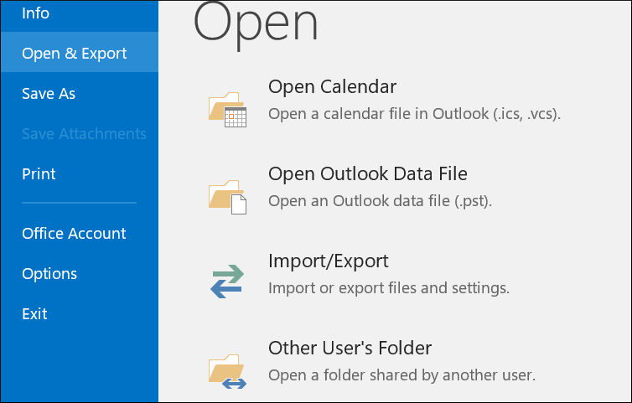Click the Open Outlook Data File folder icon

pos(227,197)
